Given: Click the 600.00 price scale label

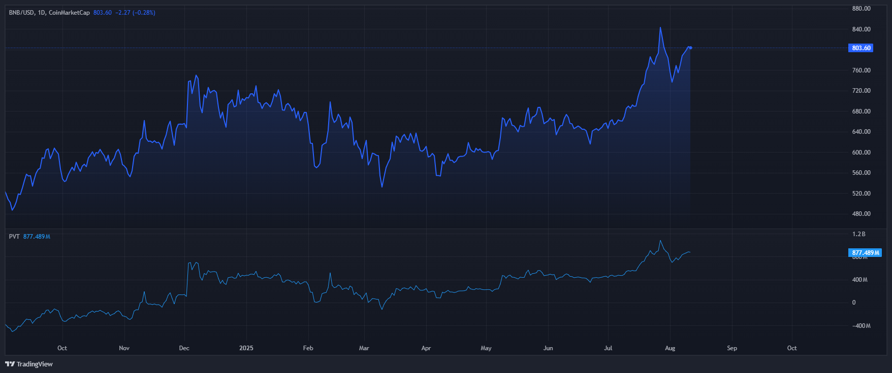Looking at the screenshot, I should 861,153.
